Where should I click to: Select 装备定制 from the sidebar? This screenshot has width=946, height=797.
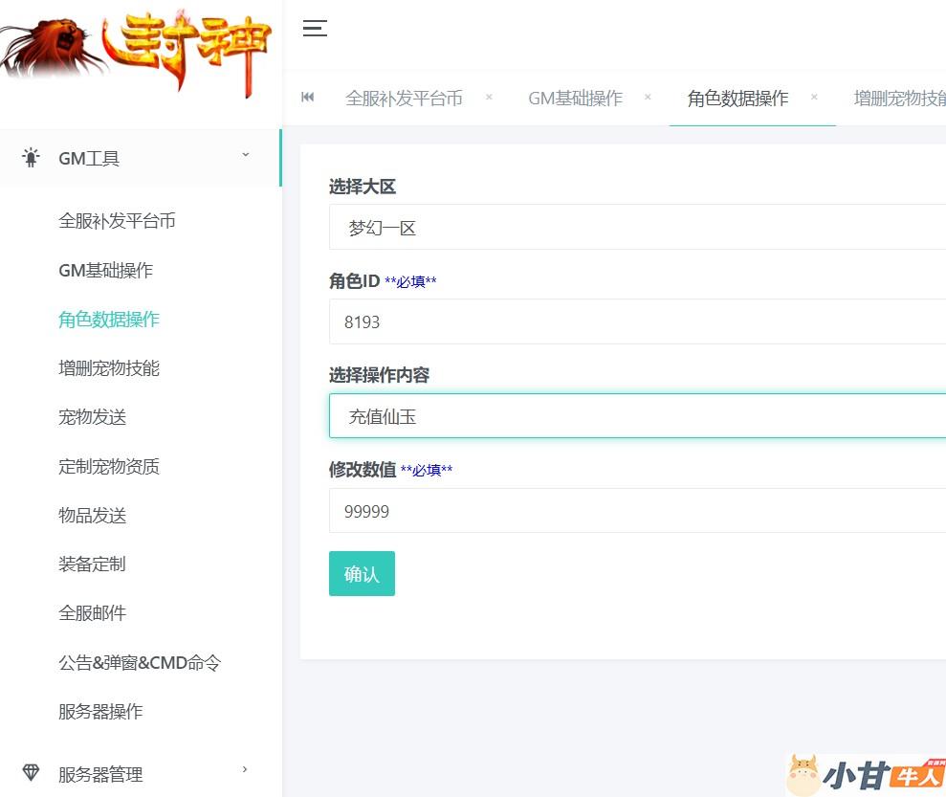point(92,565)
